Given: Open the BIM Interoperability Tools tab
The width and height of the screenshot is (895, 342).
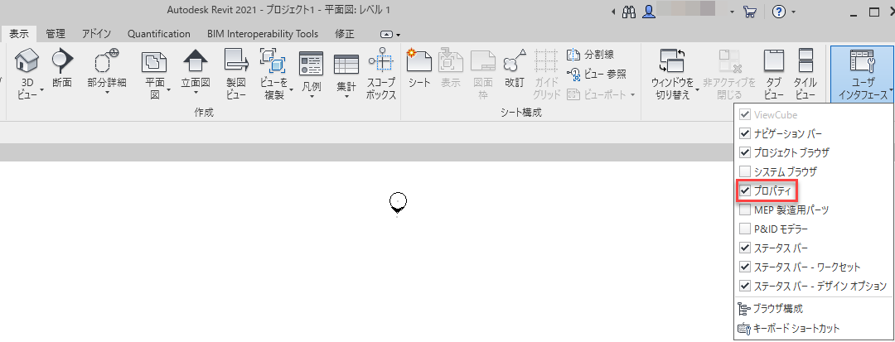Looking at the screenshot, I should (263, 34).
